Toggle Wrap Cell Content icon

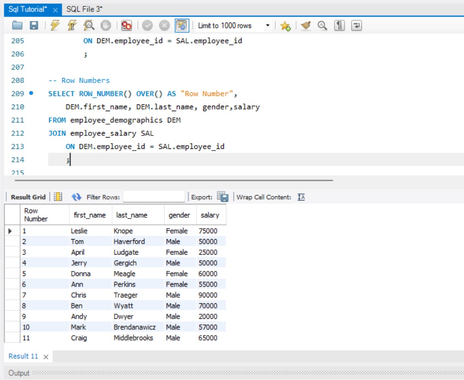301,197
